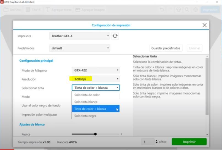Expand the Modo de Máquina dropdown GTX-422
222x150 pixels.
pos(96,70)
